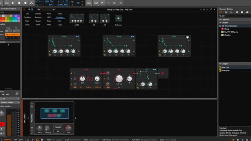Open the Logic module category

(x=60, y=25)
